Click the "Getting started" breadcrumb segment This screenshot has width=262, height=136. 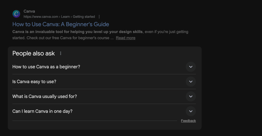[x=84, y=17]
